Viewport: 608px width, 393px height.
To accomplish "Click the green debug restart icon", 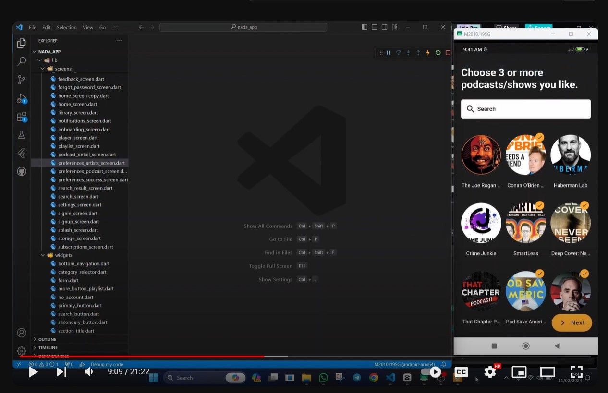I will [x=438, y=53].
